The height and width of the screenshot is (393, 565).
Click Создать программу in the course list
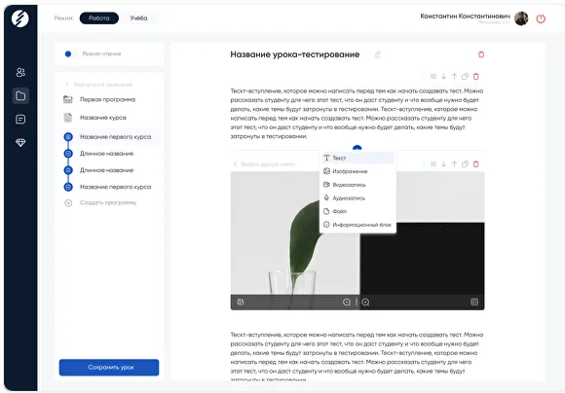[108, 202]
